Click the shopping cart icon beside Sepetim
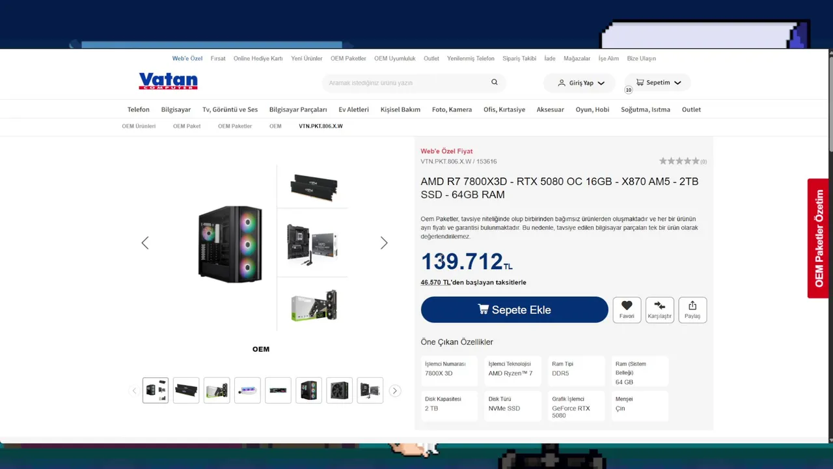 click(640, 83)
